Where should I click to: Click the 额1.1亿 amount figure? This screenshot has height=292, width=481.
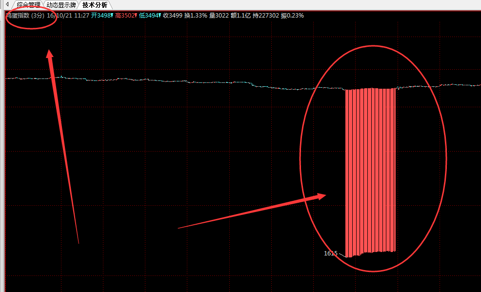coord(240,16)
